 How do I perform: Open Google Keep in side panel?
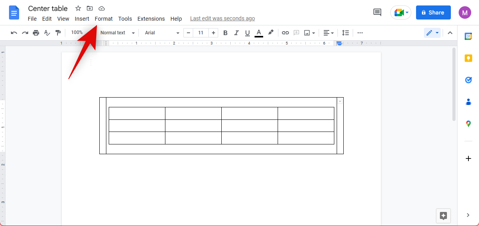pyautogui.click(x=468, y=58)
